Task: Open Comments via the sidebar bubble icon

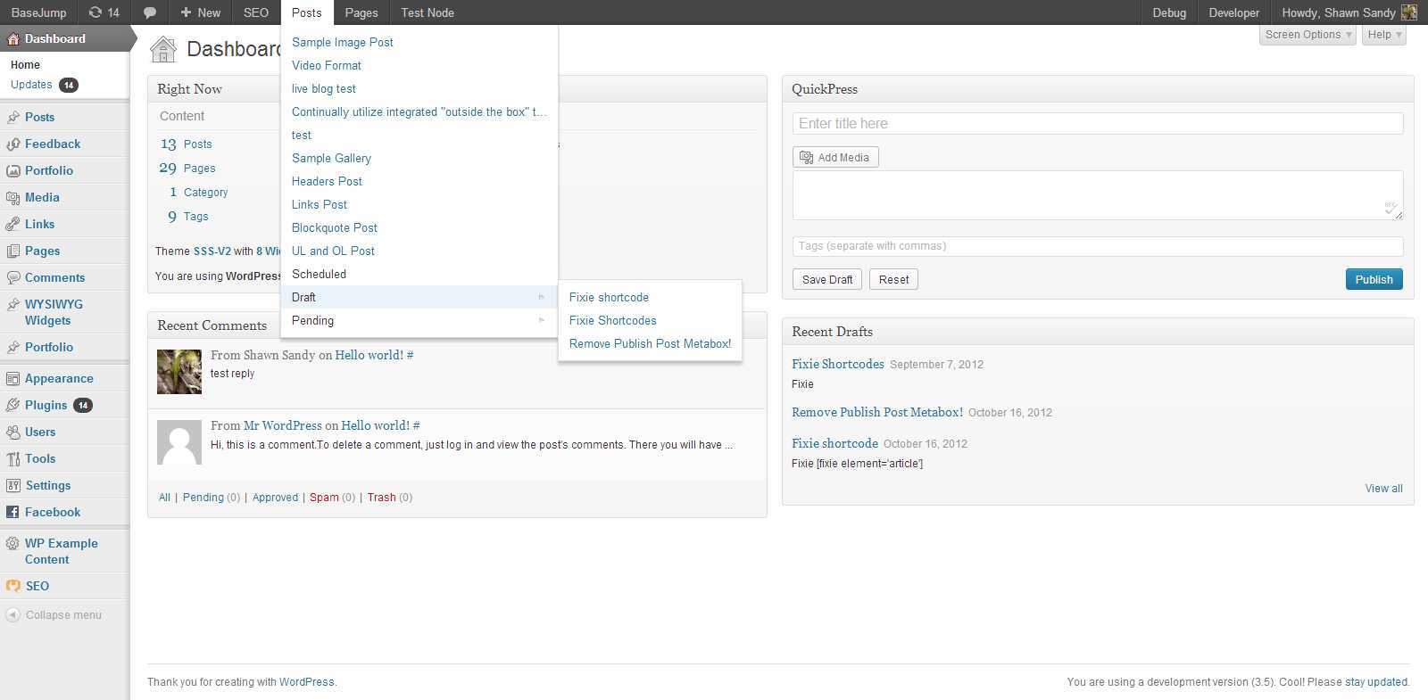Action: click(x=12, y=277)
